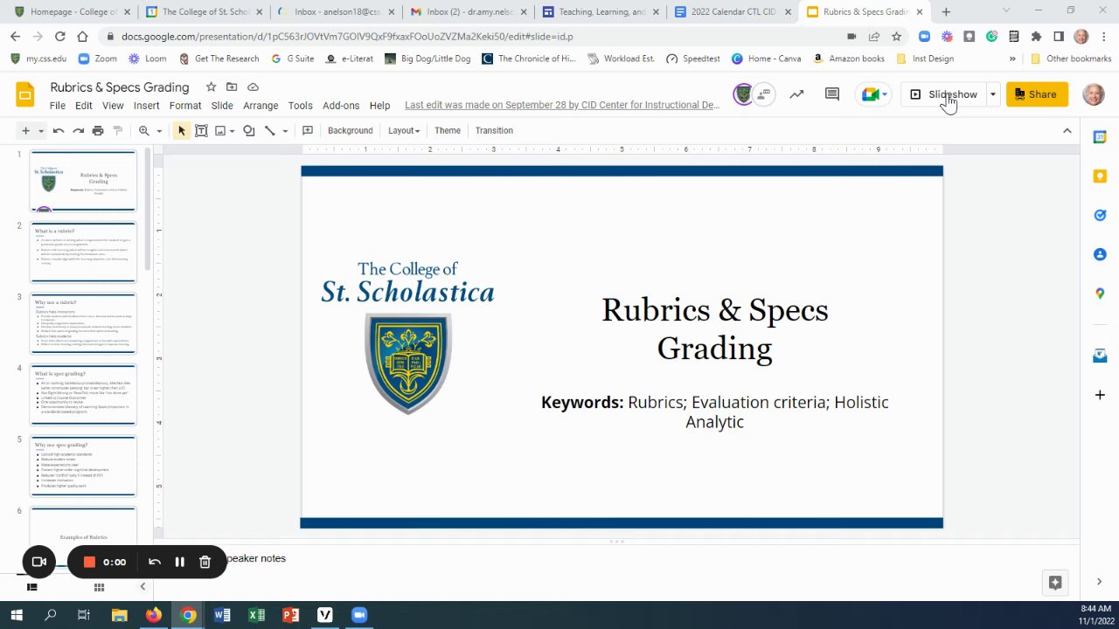This screenshot has height=629, width=1119.
Task: Choose the select arrow cursor tool
Action: point(182,130)
